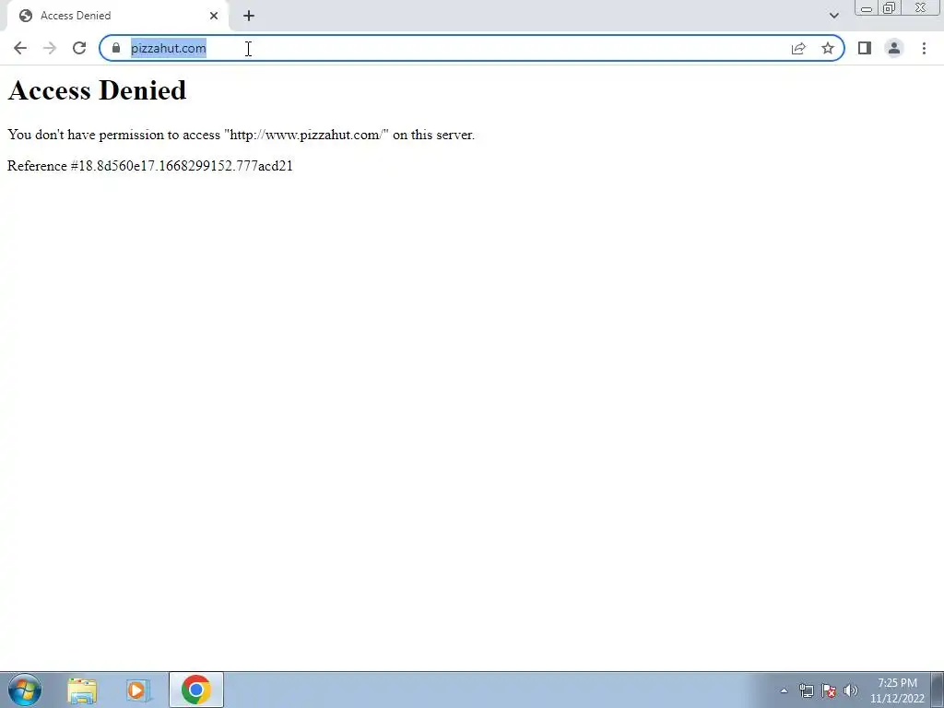Open the Chrome side panel
The image size is (944, 708).
(x=865, y=48)
